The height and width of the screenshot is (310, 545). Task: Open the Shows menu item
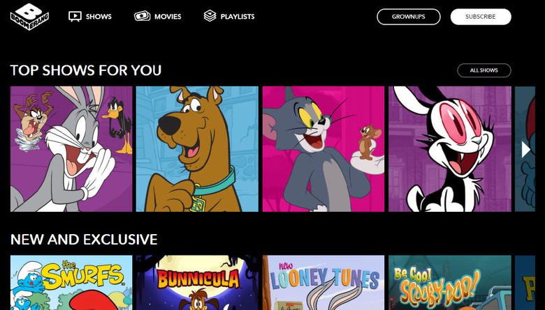tap(99, 17)
